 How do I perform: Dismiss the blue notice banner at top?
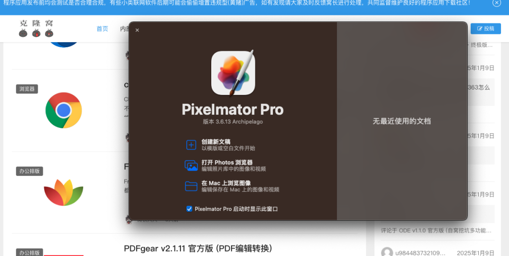tap(497, 3)
